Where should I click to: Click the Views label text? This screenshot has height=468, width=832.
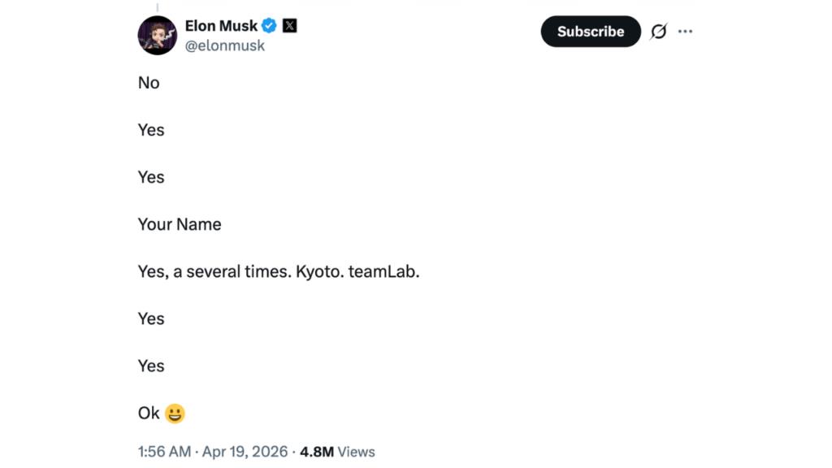pyautogui.click(x=357, y=452)
